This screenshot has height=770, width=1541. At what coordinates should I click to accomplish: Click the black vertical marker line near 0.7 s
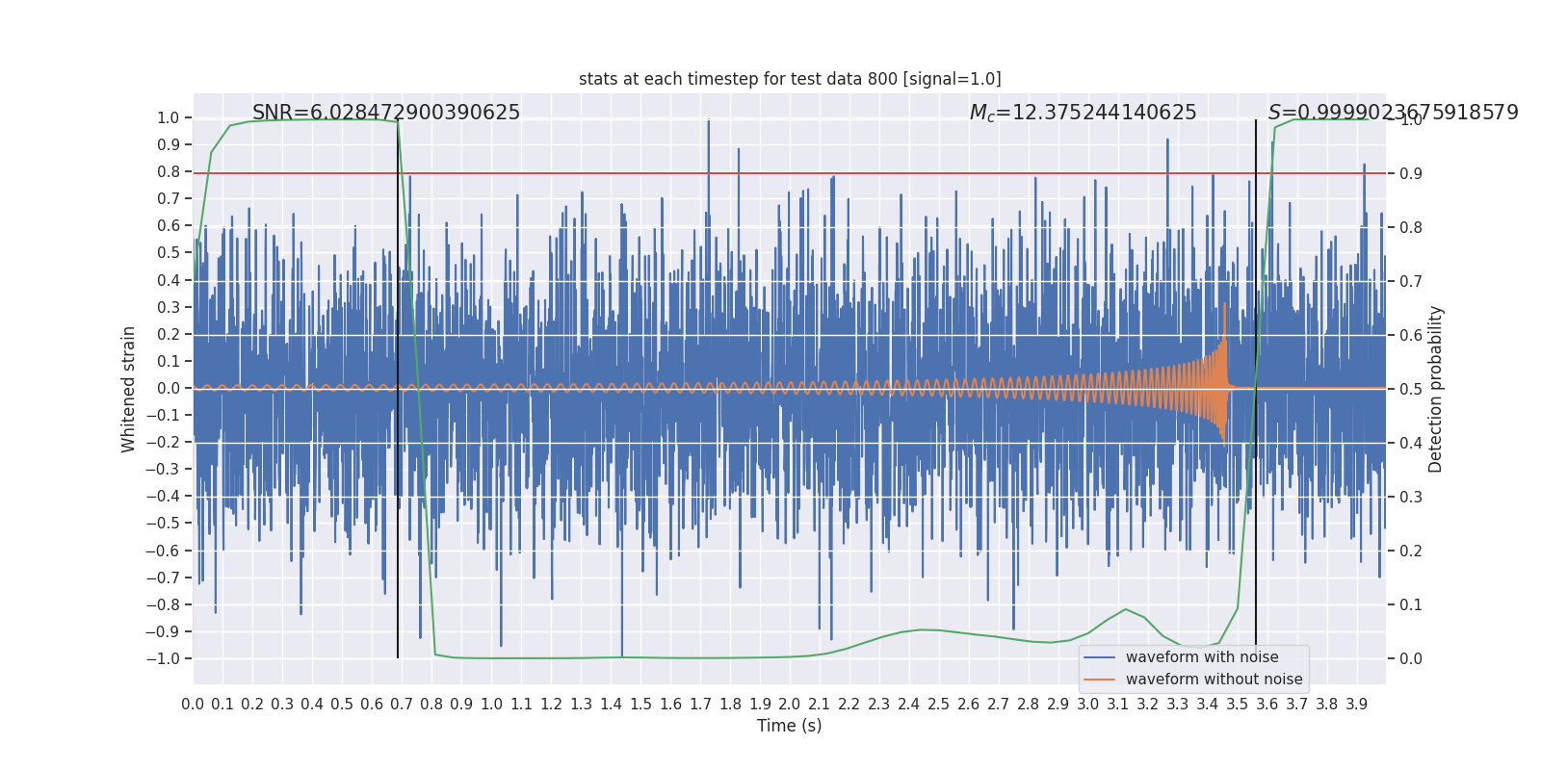pyautogui.click(x=398, y=389)
